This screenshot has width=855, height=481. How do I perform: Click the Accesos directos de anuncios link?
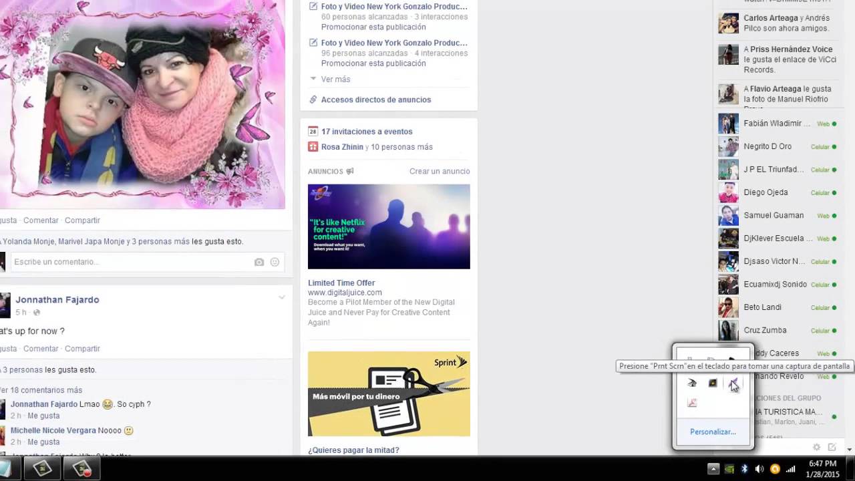pyautogui.click(x=376, y=100)
